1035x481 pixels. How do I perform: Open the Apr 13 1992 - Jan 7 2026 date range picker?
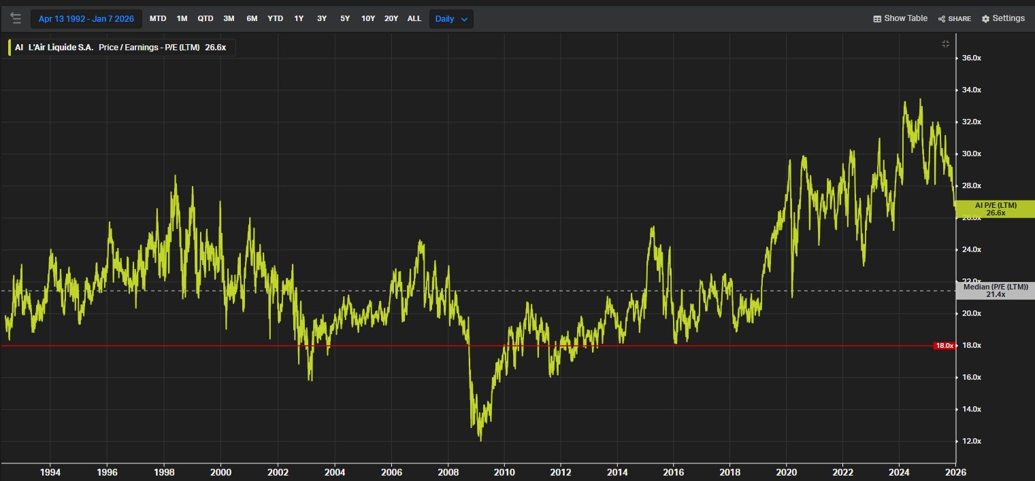click(86, 19)
